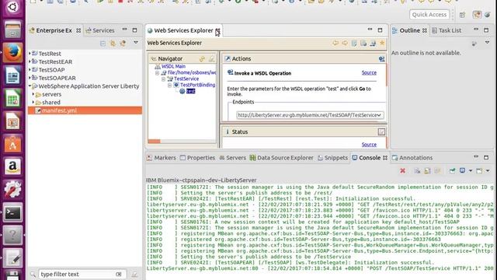Toggle Scroll Lock in Console toolbar
The width and height of the screenshot is (497, 280).
point(427,171)
